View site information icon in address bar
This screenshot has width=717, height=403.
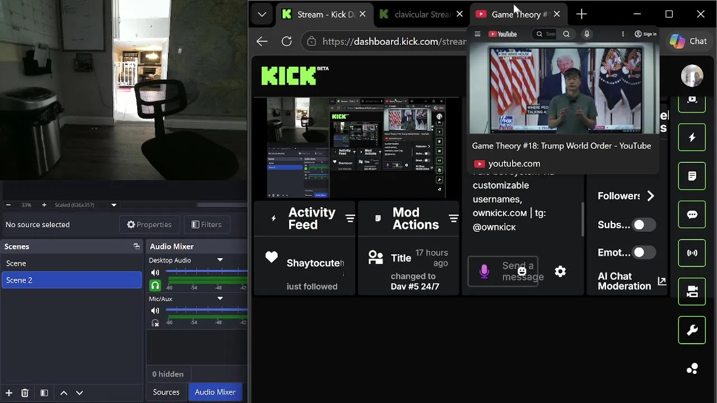pos(311,41)
